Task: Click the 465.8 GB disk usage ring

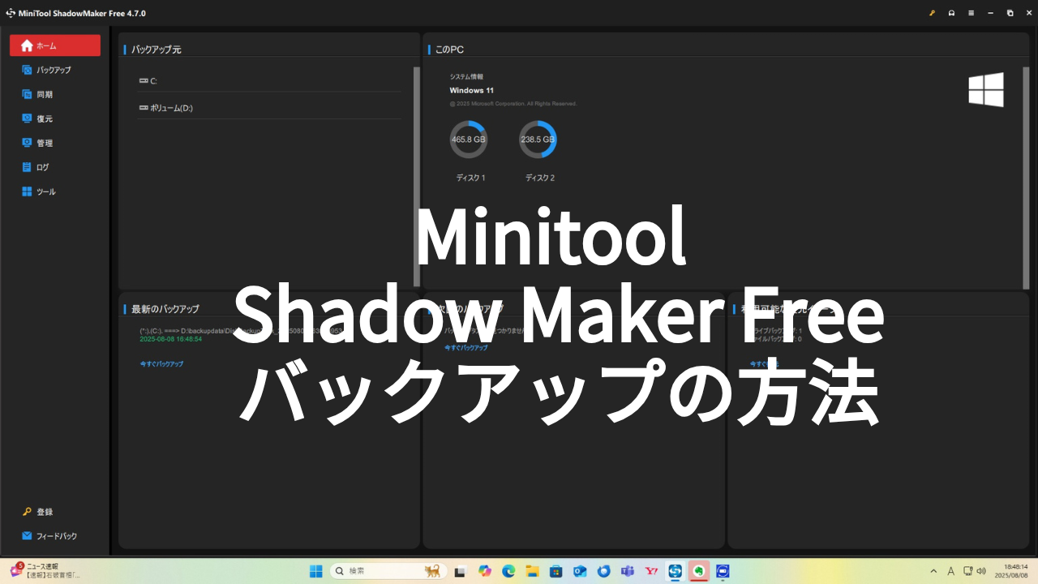Action: pos(468,140)
